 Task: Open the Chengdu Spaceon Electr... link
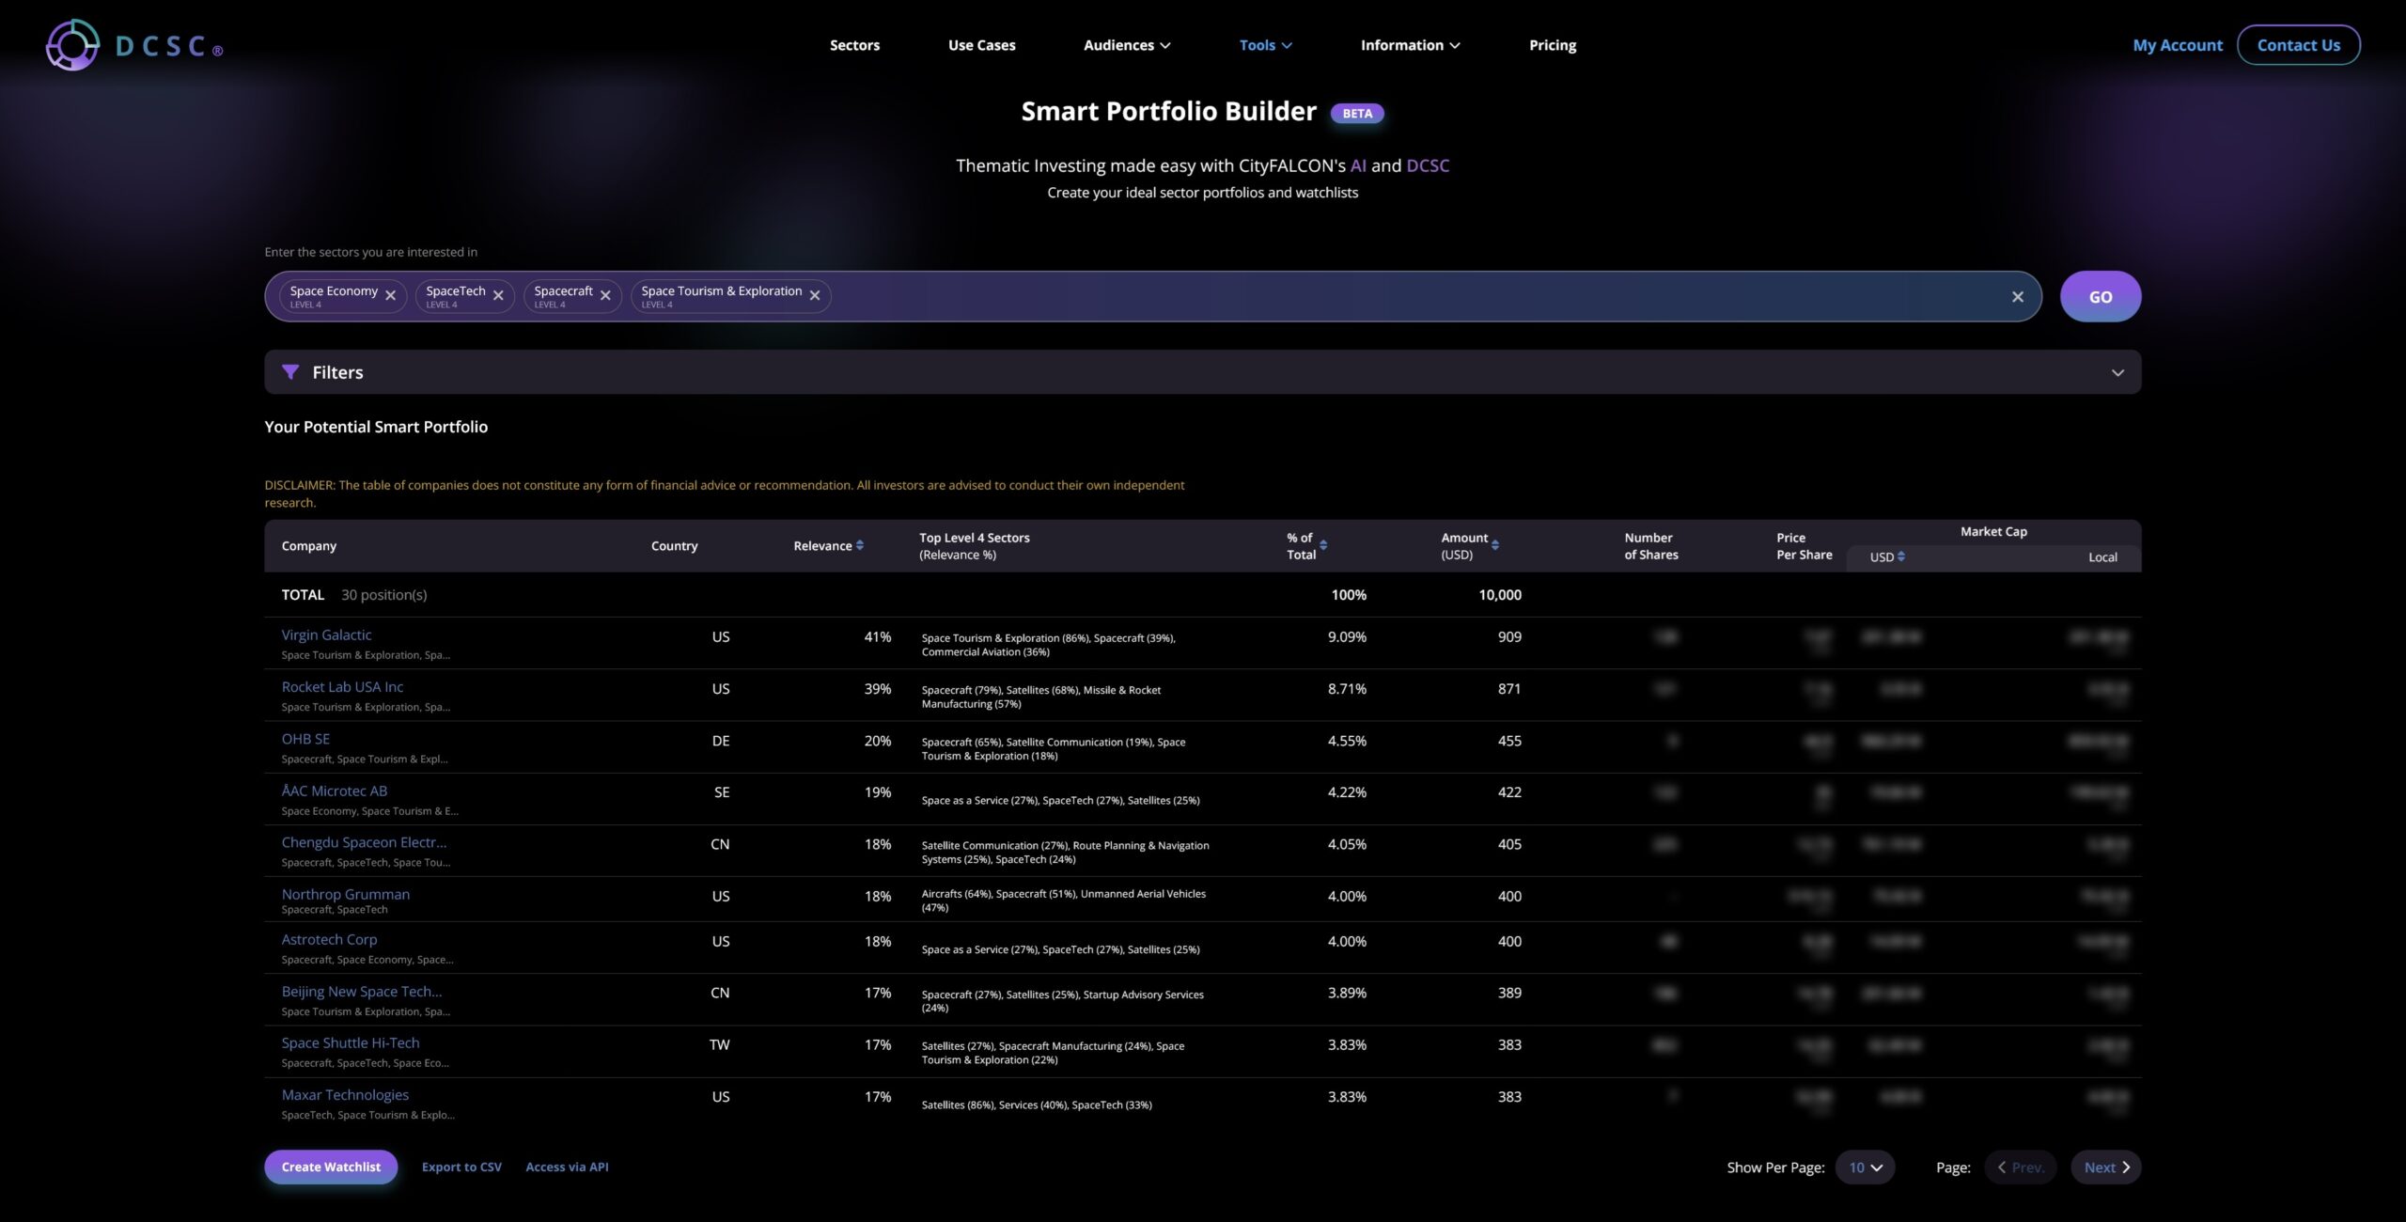click(364, 842)
